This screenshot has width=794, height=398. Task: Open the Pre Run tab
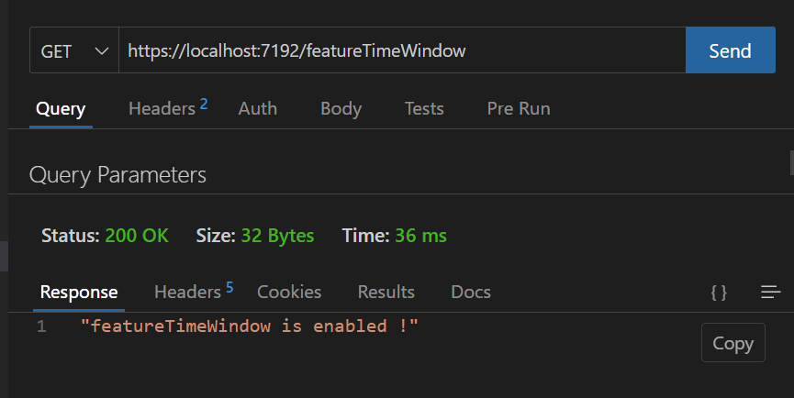pyautogui.click(x=519, y=109)
